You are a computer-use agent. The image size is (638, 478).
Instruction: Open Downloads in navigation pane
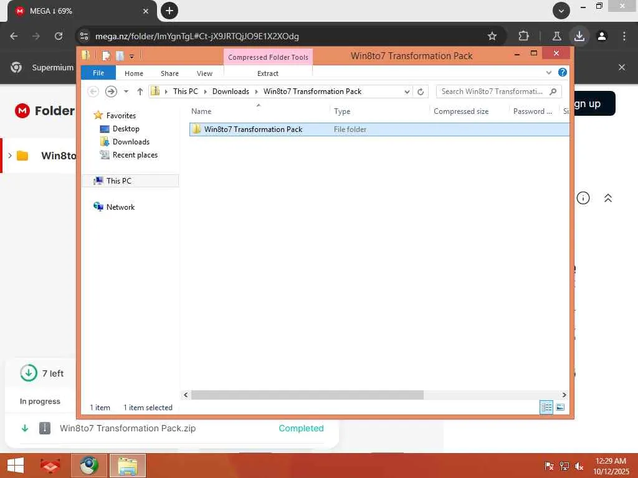(x=131, y=142)
